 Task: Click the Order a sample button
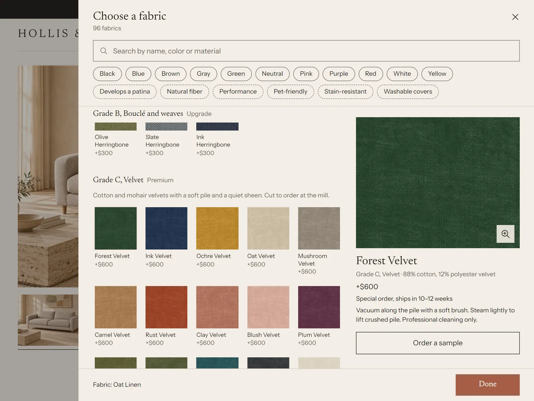438,343
